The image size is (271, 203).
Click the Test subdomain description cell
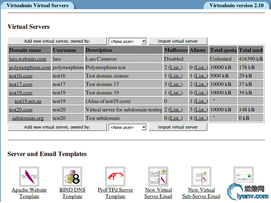[x=124, y=118]
